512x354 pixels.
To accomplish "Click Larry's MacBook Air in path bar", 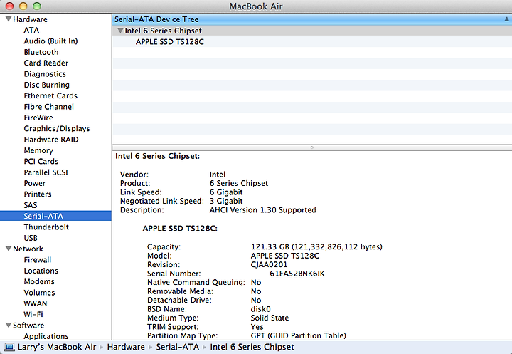I will click(57, 347).
